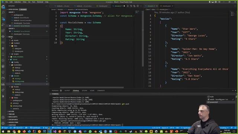Viewport: 238px width, 134px height.
Task: Switch to the Terminal panel tab
Action: (x=76, y=90)
